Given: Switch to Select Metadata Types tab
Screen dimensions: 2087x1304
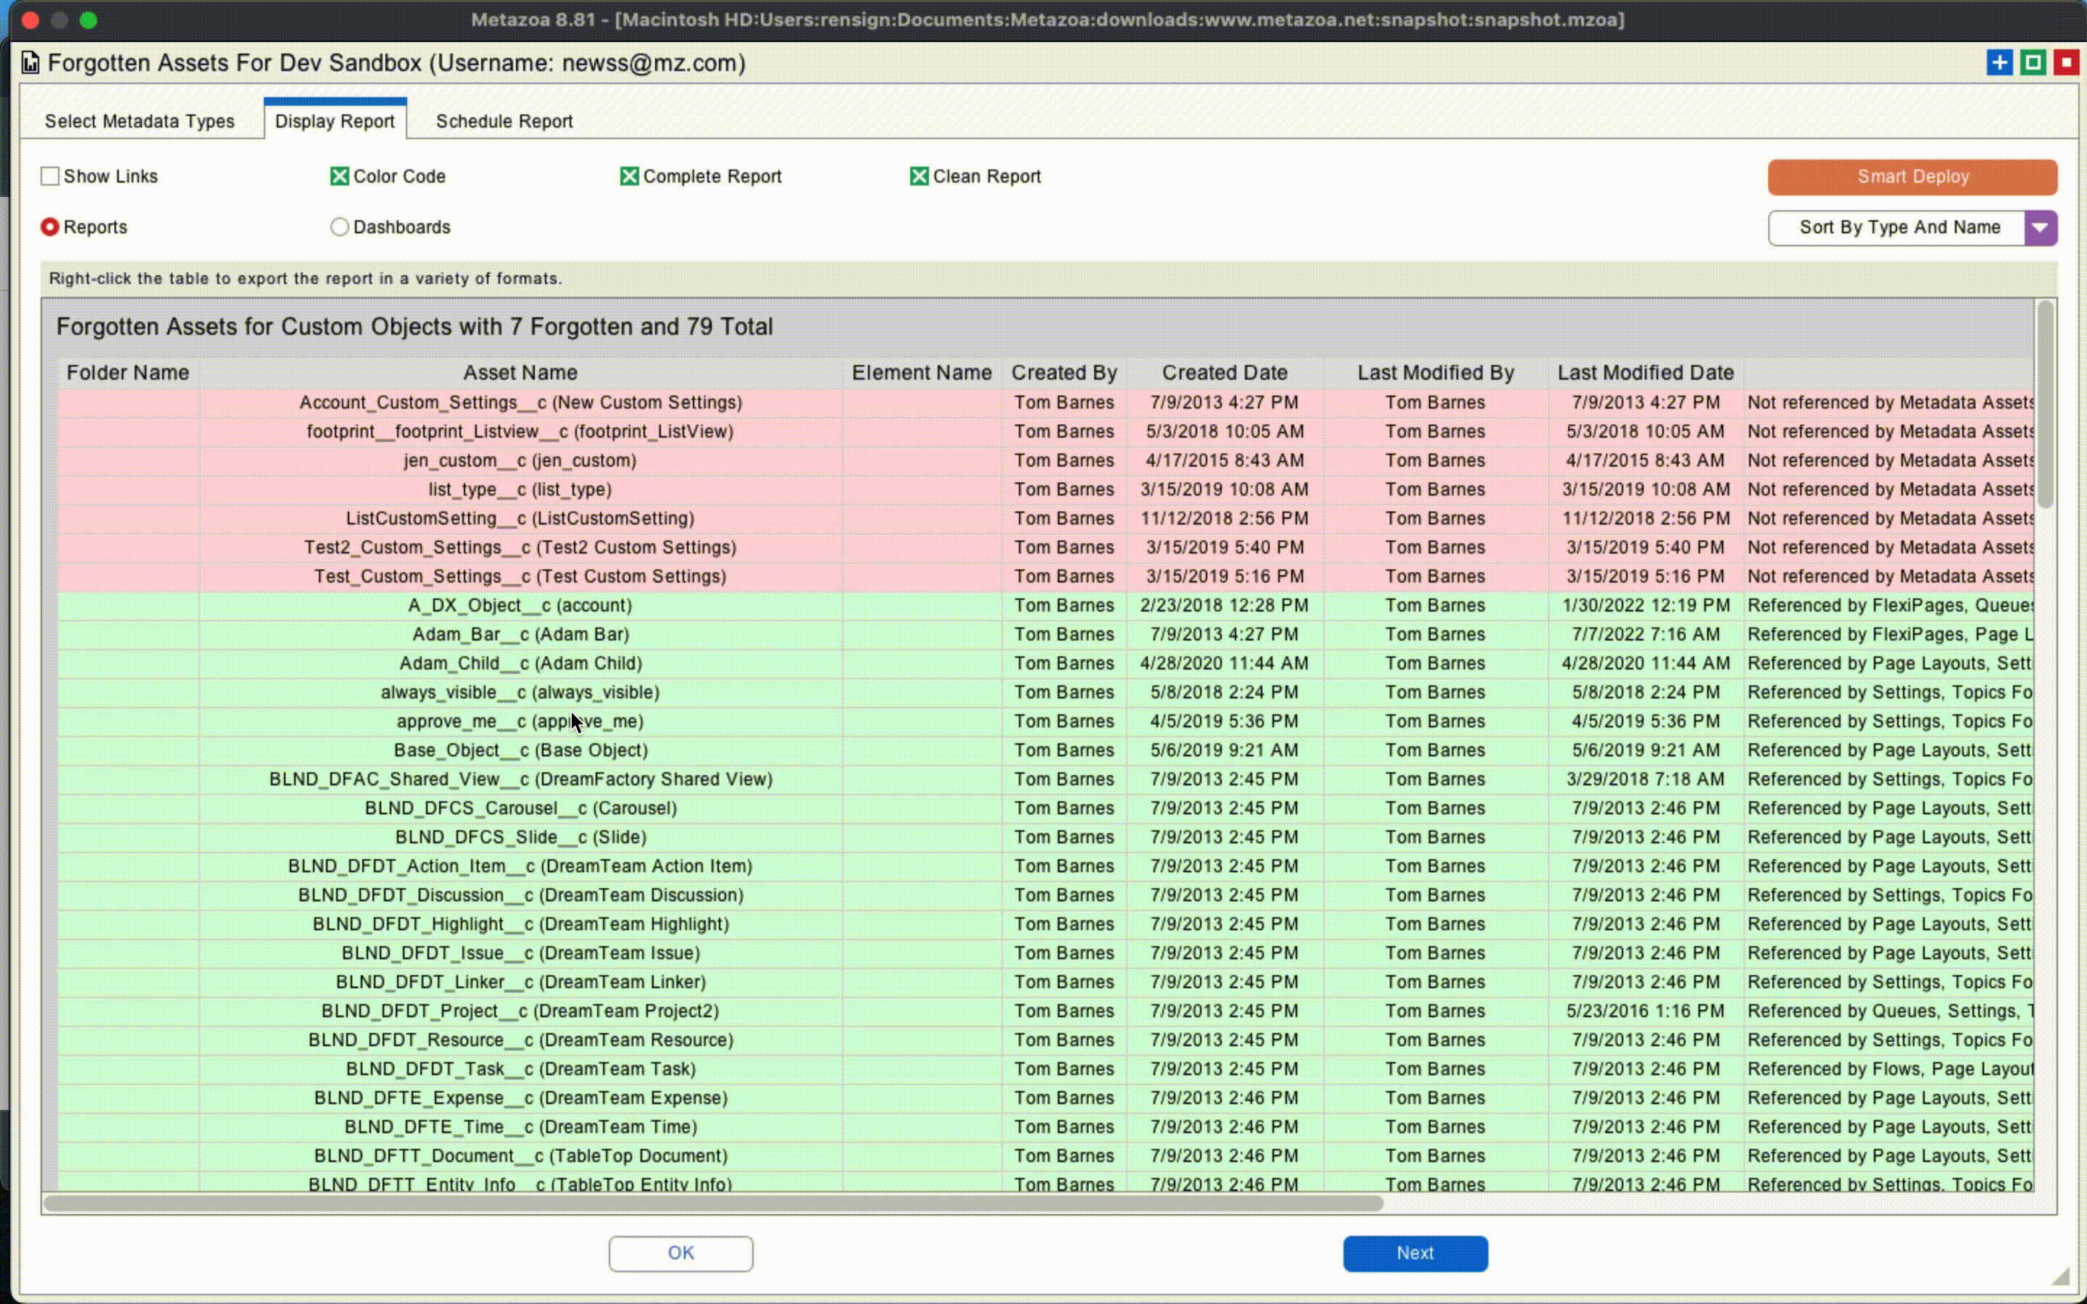Looking at the screenshot, I should coord(140,122).
